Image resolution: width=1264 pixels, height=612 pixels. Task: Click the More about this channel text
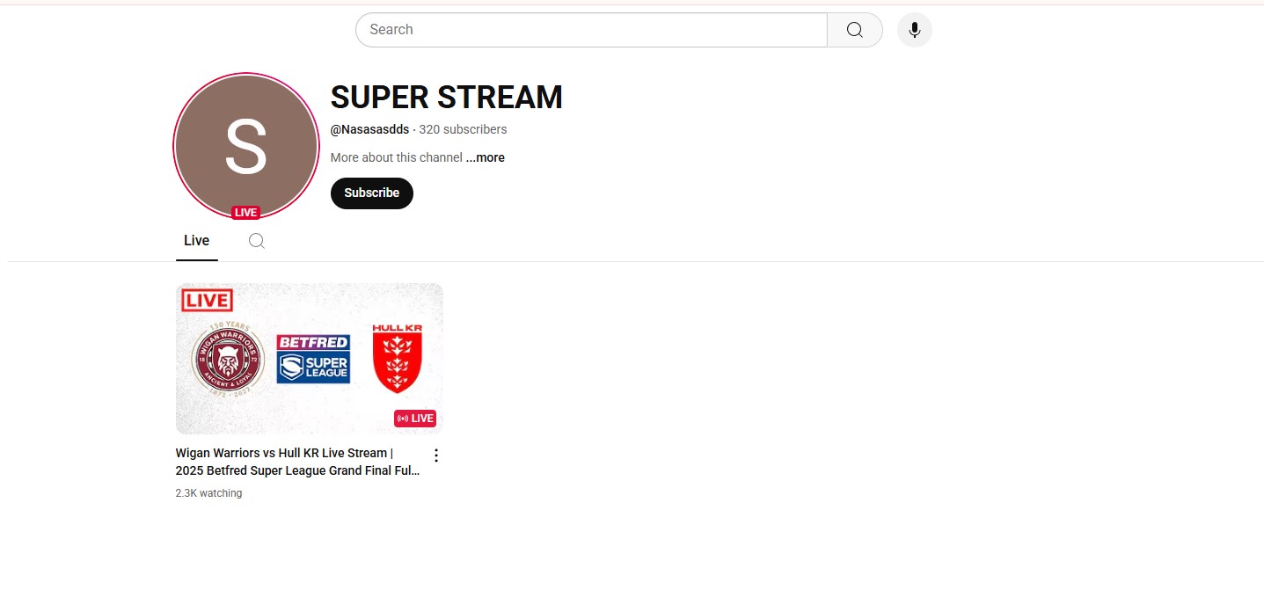click(397, 158)
